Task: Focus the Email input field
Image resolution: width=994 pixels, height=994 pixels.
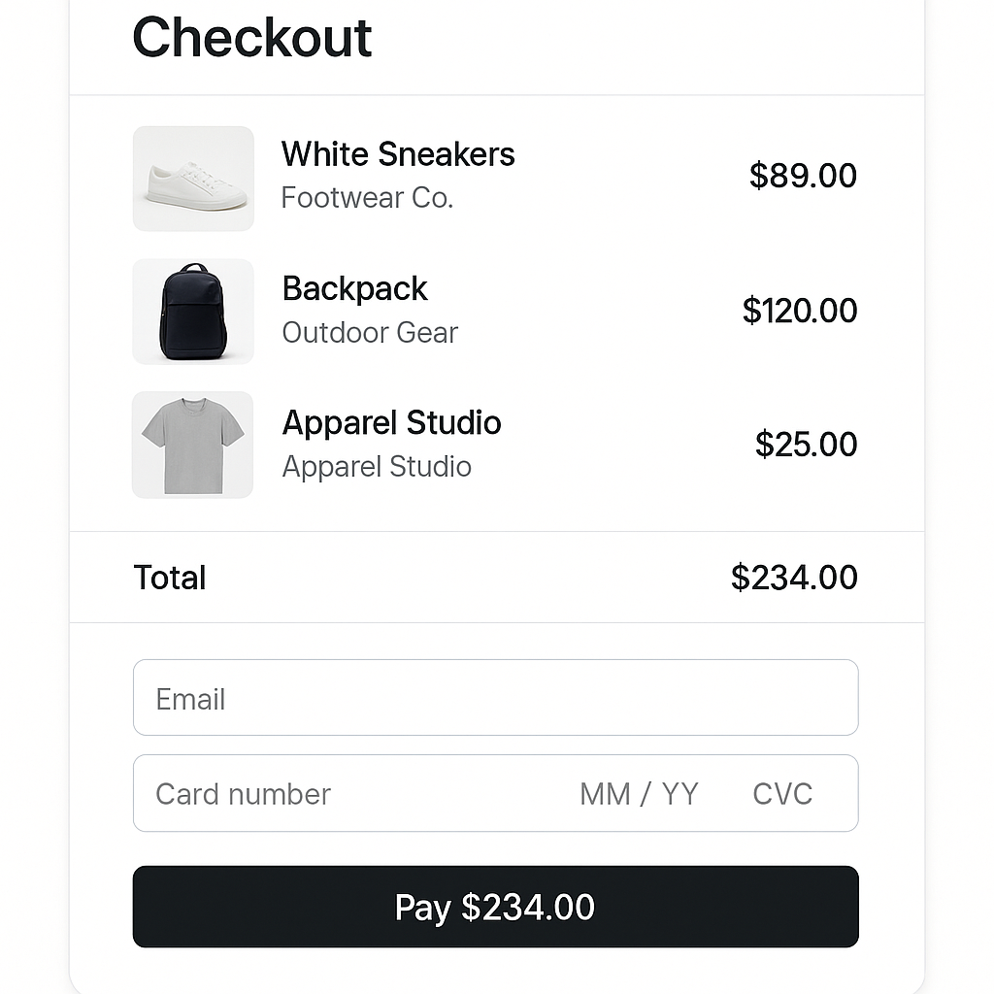Action: [x=495, y=697]
